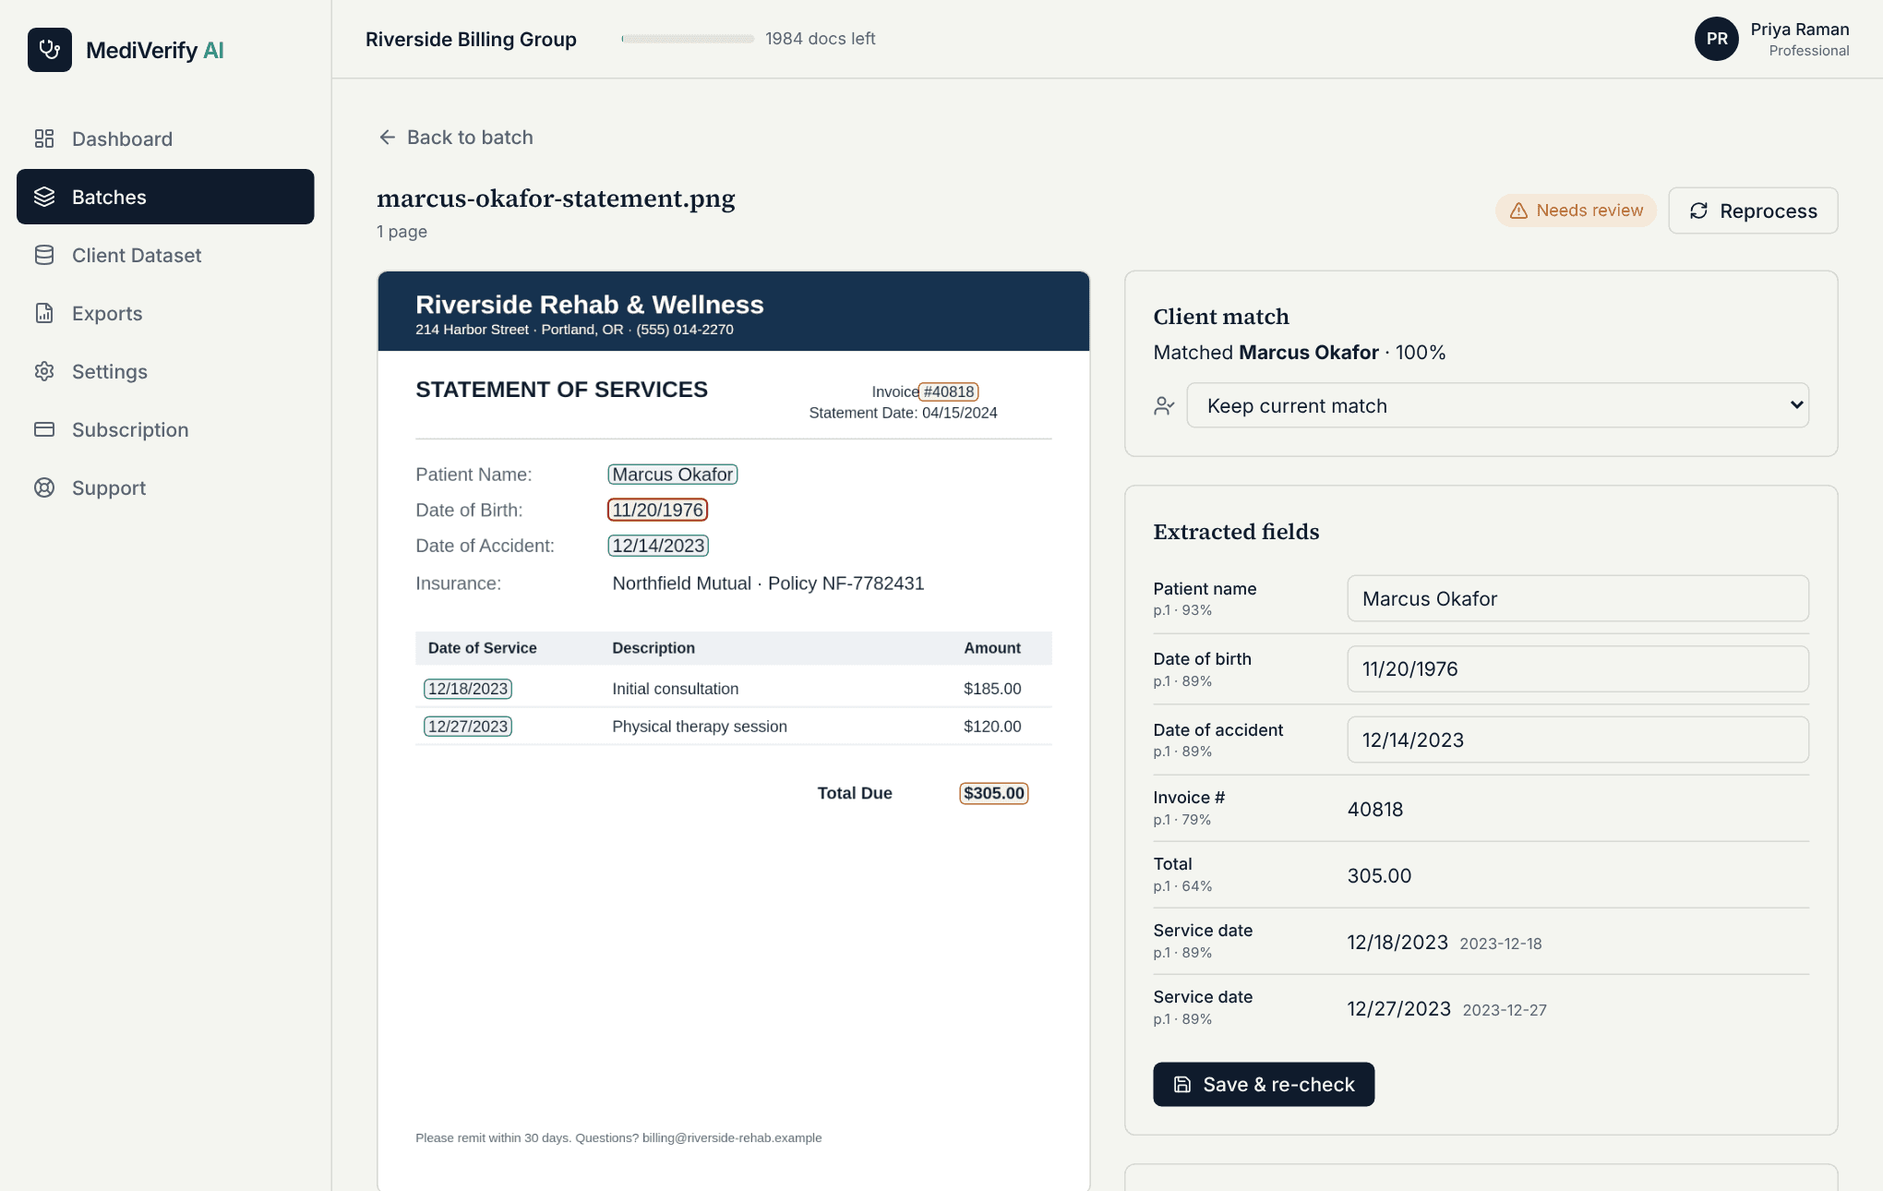Screen dimensions: 1883x1191
Task: Open the Support menu item
Action: (x=165, y=487)
